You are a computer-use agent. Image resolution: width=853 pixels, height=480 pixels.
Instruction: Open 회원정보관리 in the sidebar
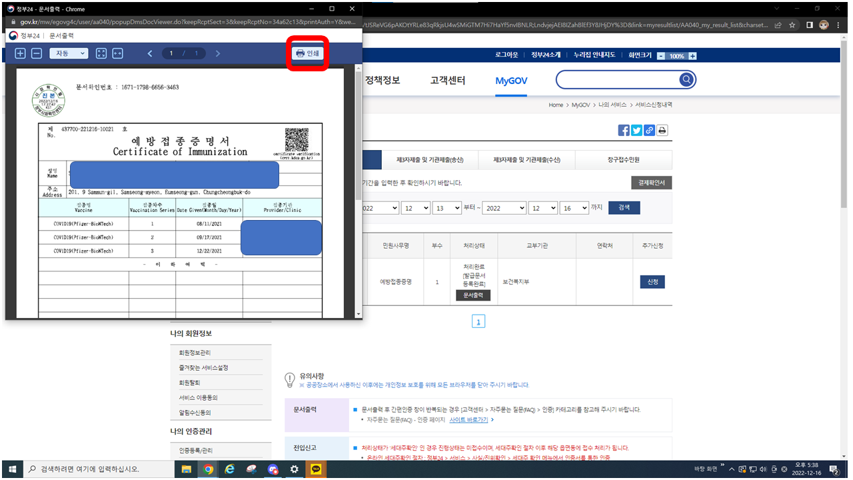coord(195,353)
